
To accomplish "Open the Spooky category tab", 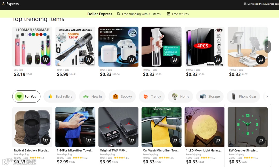I will tap(122, 96).
